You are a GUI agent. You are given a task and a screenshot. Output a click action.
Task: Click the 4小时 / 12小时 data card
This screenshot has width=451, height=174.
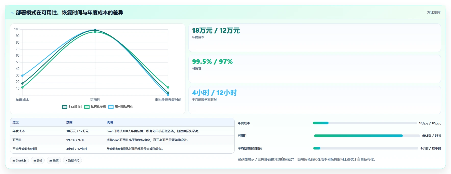click(315, 100)
